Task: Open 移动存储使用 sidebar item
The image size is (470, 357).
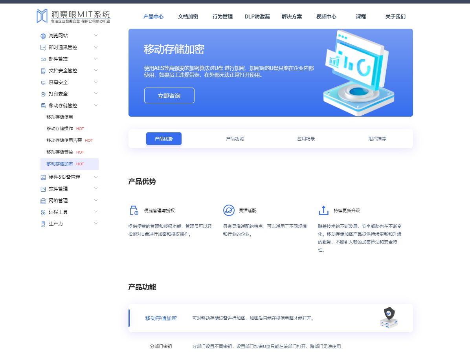Action: [60, 117]
